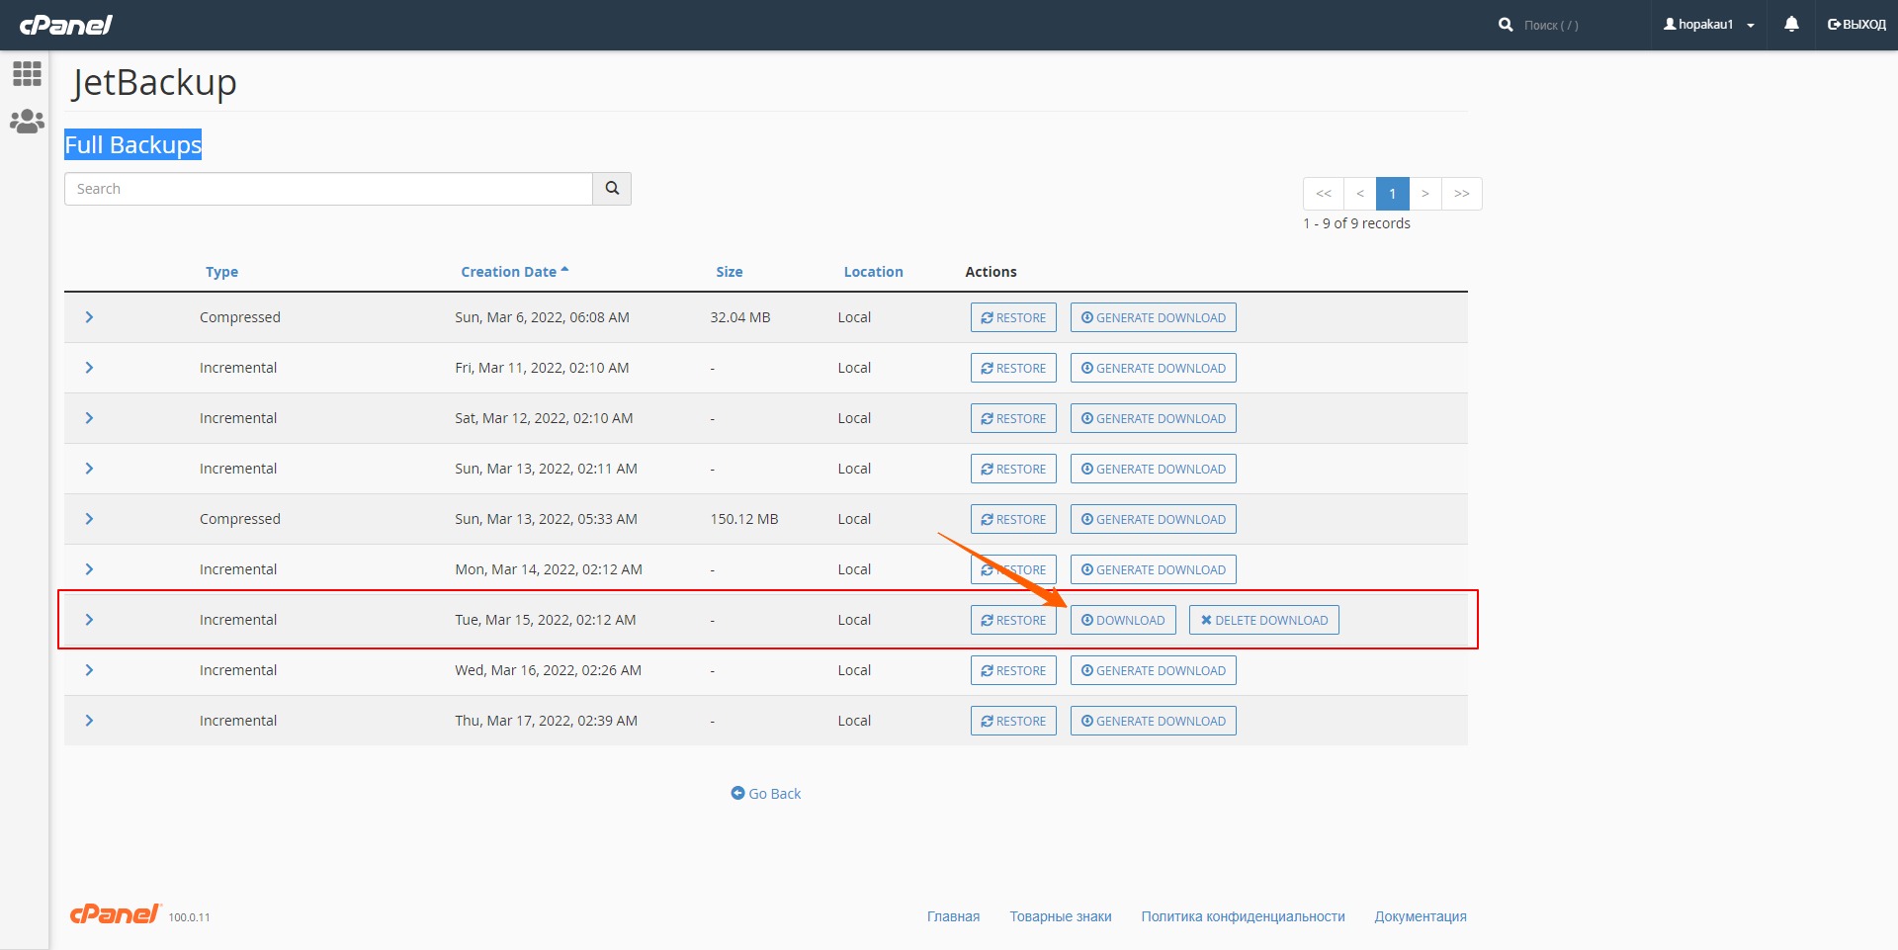The image size is (1898, 950).
Task: Open the Главная footer link
Action: coord(953,916)
